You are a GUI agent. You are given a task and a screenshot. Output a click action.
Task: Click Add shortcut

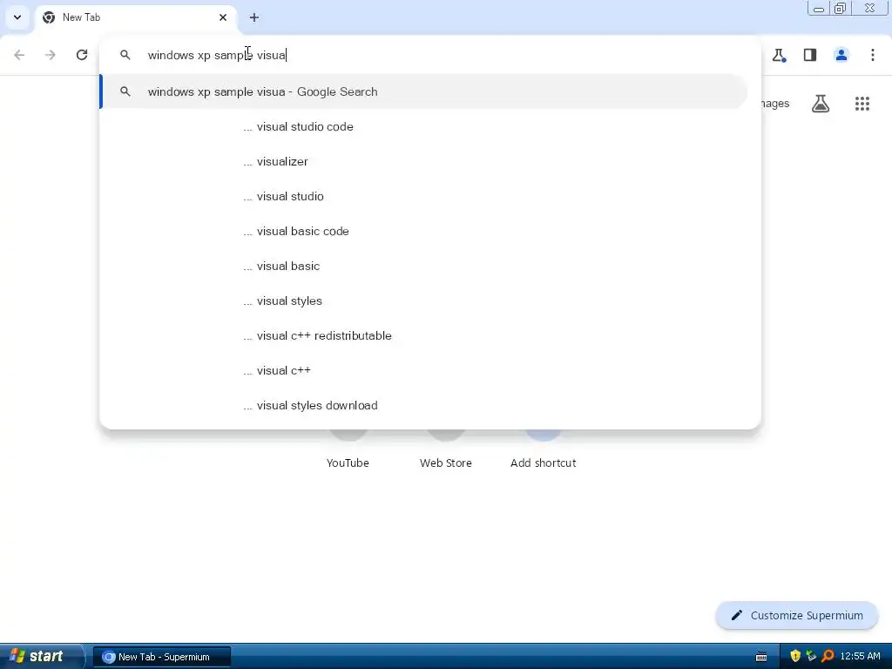(x=544, y=449)
